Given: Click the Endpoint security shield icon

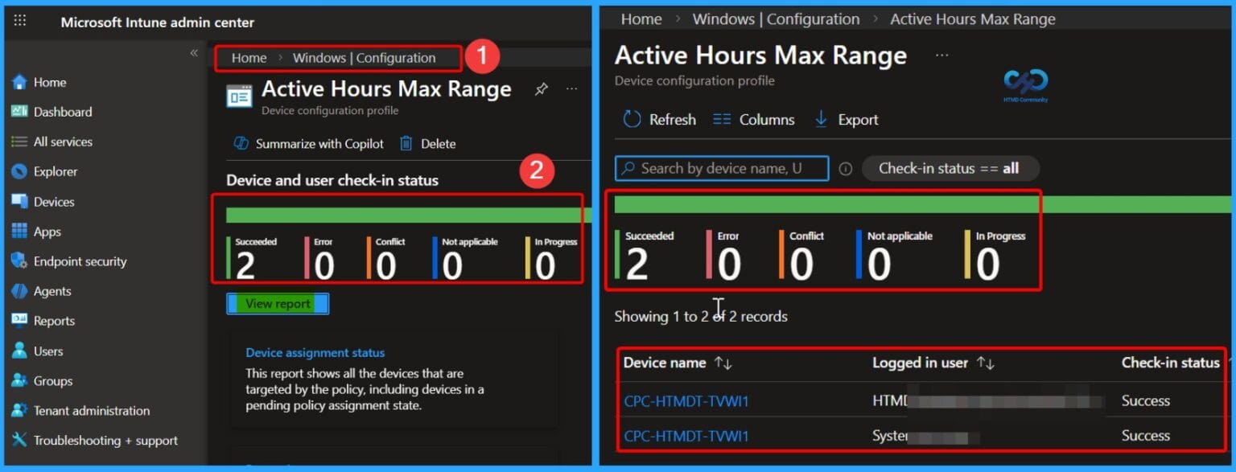Looking at the screenshot, I should [x=19, y=261].
